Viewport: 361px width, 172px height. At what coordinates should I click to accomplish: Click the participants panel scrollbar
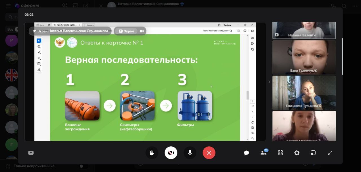[x=343, y=56]
